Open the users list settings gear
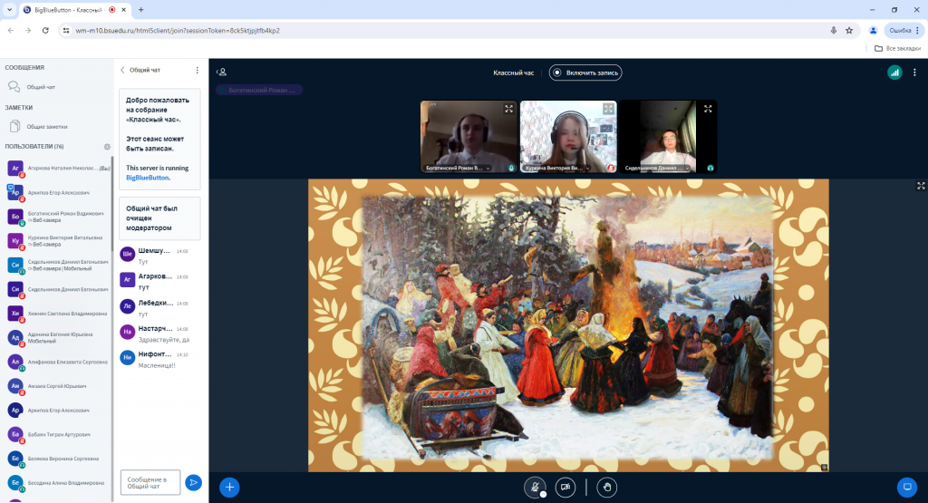Screen dimensions: 928x503 [107, 146]
